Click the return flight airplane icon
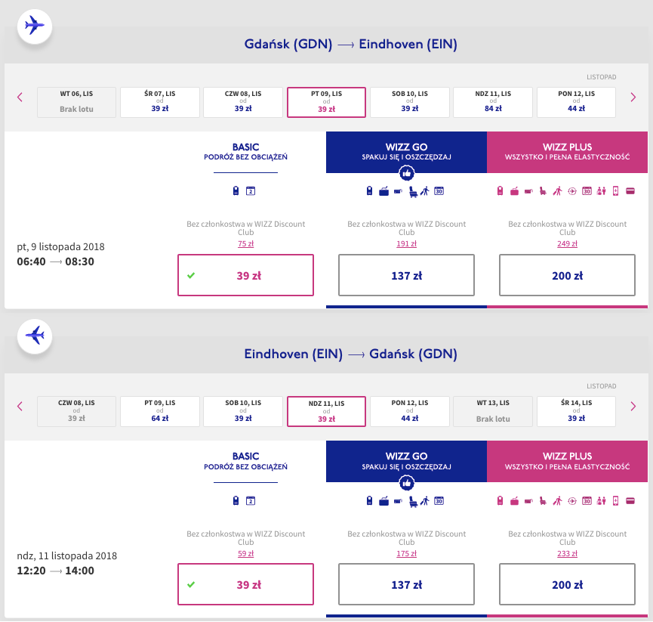The height and width of the screenshot is (622, 653). (x=34, y=333)
